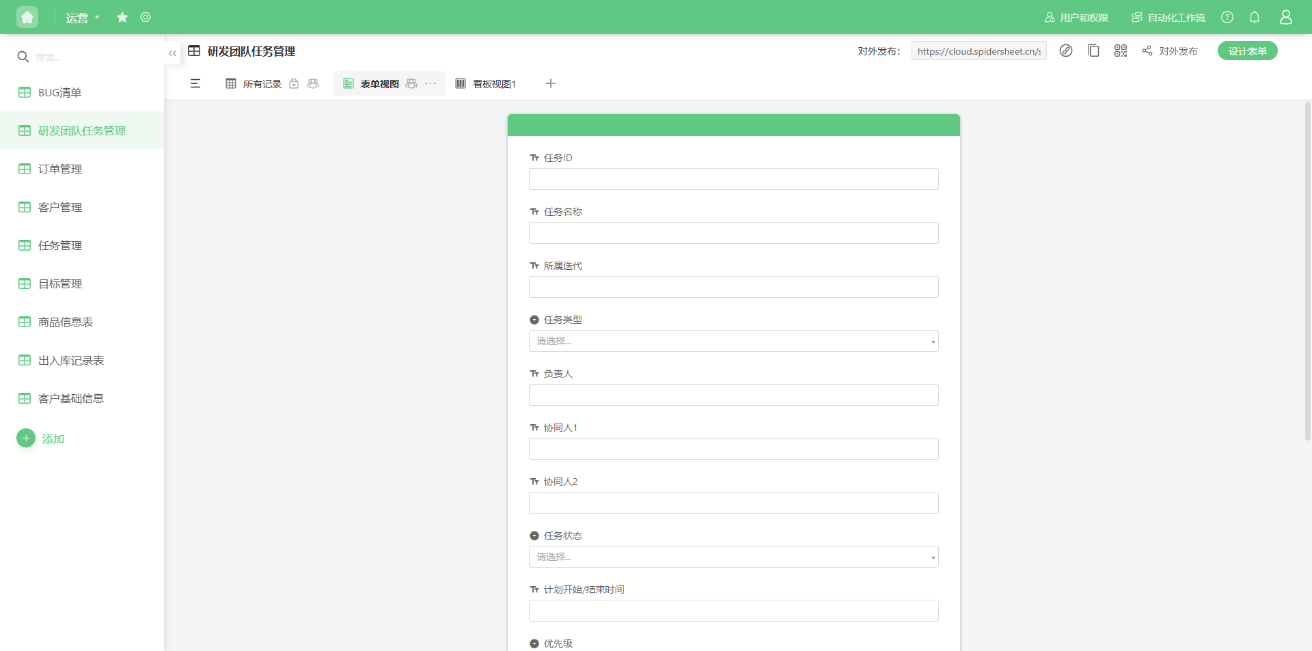Open 客户管理 sheet
This screenshot has height=651, width=1312.
[x=82, y=207]
